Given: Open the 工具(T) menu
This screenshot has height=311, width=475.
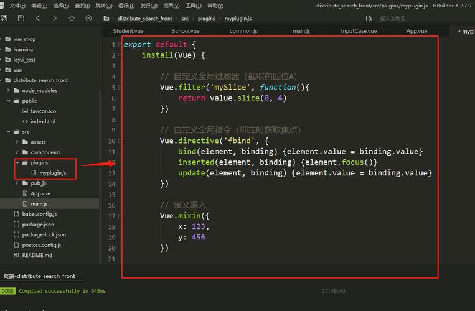Looking at the screenshot, I should [x=193, y=6].
